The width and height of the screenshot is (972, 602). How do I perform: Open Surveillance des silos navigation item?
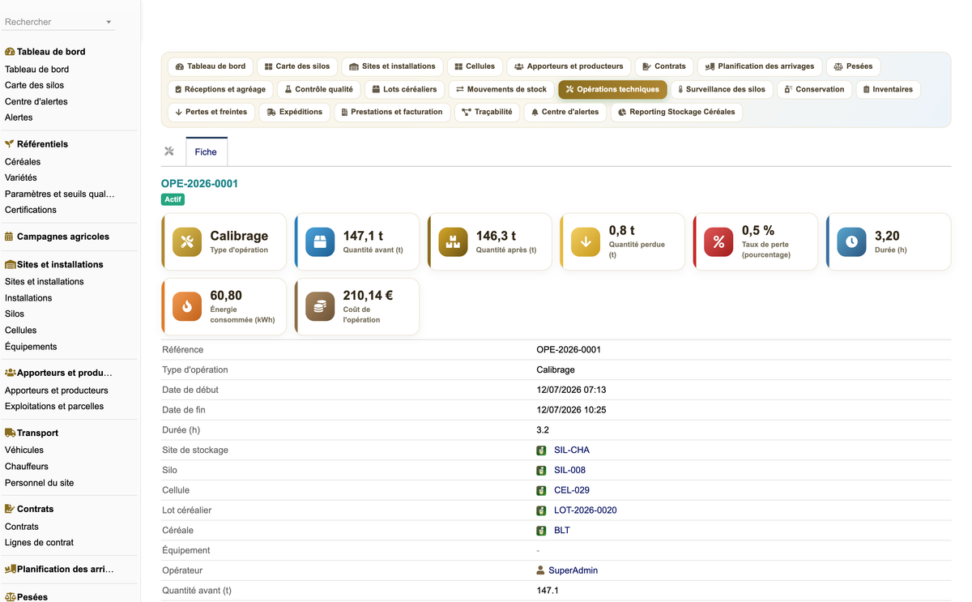point(722,89)
